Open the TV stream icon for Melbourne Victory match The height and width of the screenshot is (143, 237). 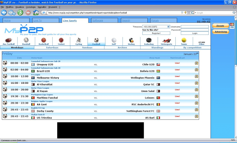pyautogui.click(x=196, y=76)
